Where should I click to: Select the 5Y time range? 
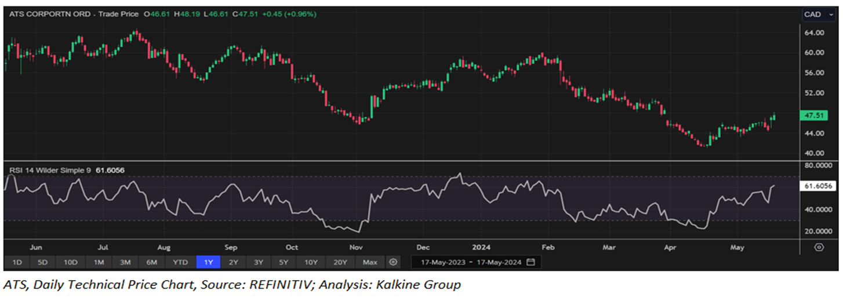[284, 262]
